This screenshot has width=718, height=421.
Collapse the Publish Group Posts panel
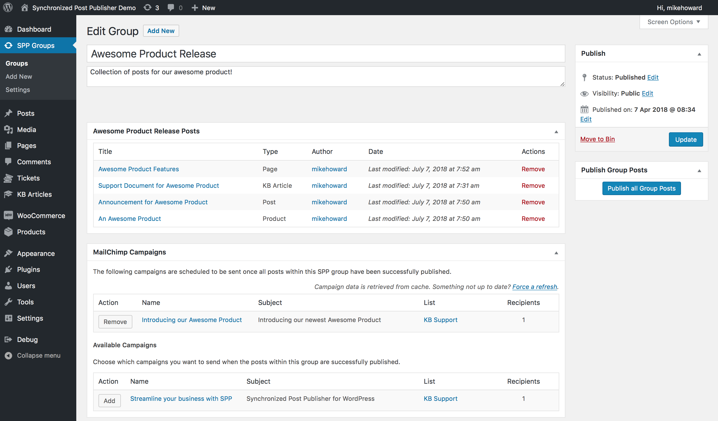coord(699,170)
